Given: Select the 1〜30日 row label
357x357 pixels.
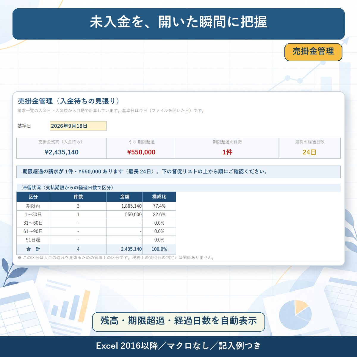Looking at the screenshot, I should coord(33,214).
